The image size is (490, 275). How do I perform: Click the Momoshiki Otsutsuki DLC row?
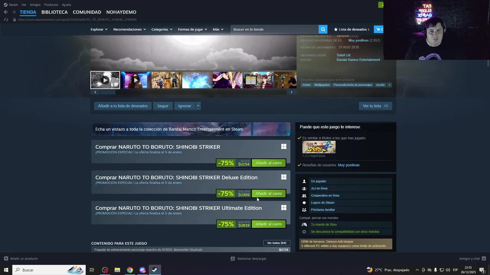pyautogui.click(x=191, y=250)
